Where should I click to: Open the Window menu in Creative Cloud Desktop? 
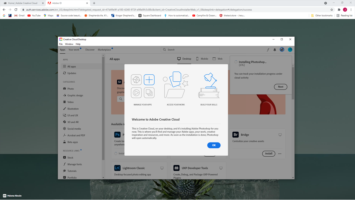pos(69,44)
